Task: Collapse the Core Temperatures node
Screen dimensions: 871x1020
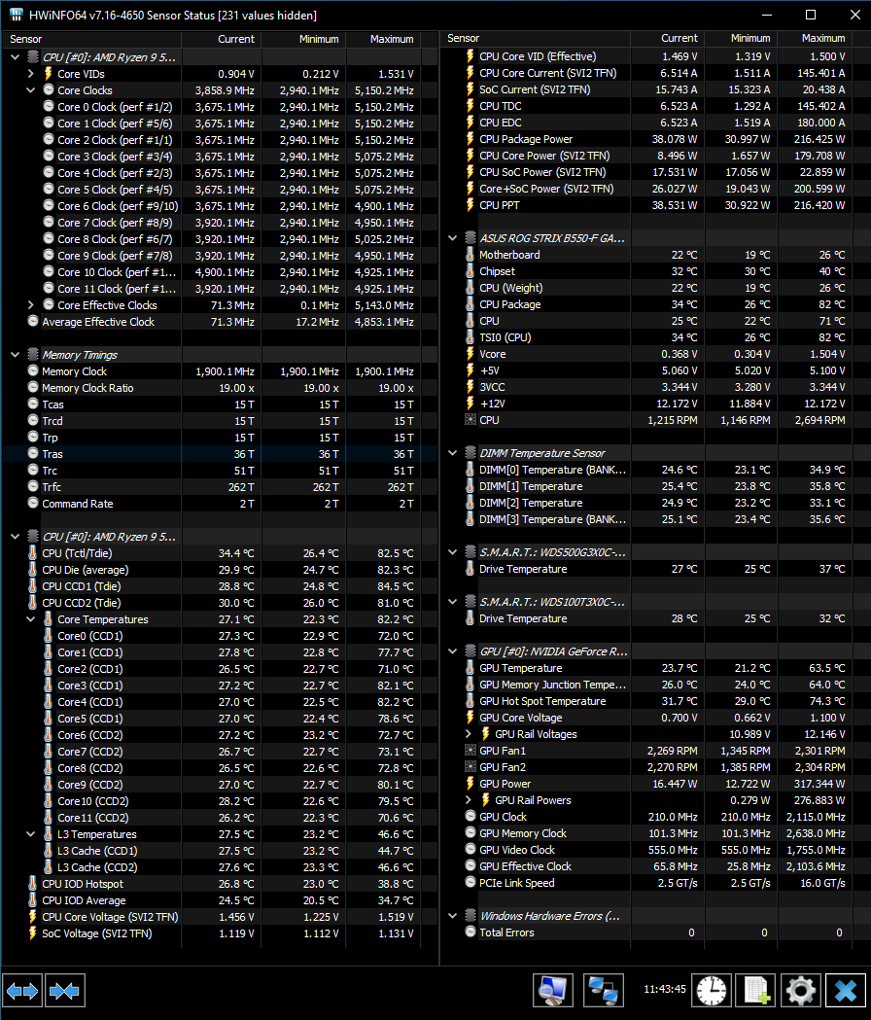Action: click(x=31, y=619)
